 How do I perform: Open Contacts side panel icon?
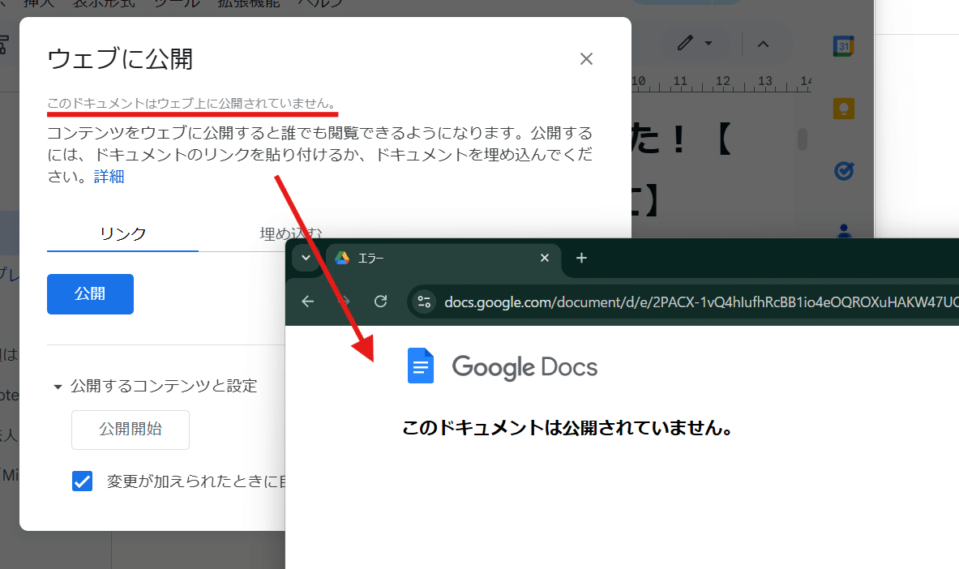pyautogui.click(x=844, y=231)
